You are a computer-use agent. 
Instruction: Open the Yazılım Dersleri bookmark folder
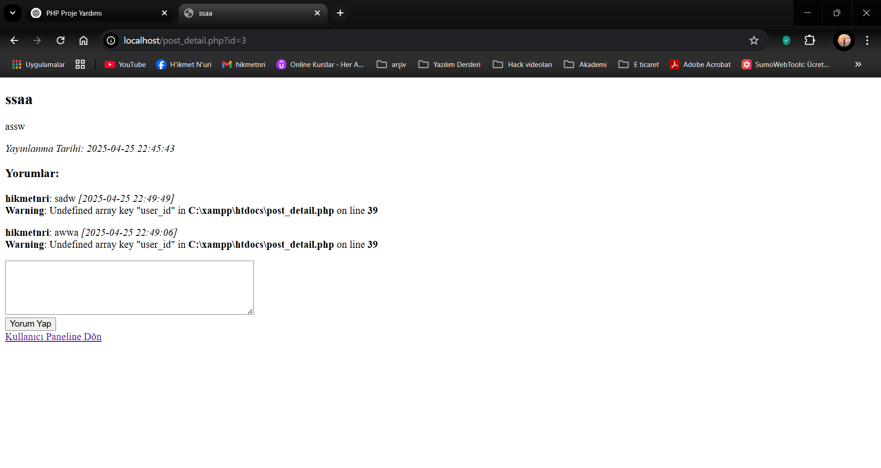point(450,64)
